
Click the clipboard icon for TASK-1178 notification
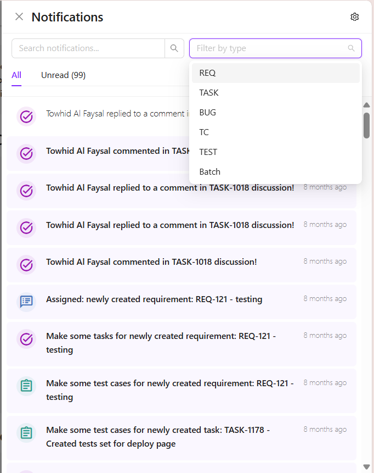point(26,433)
